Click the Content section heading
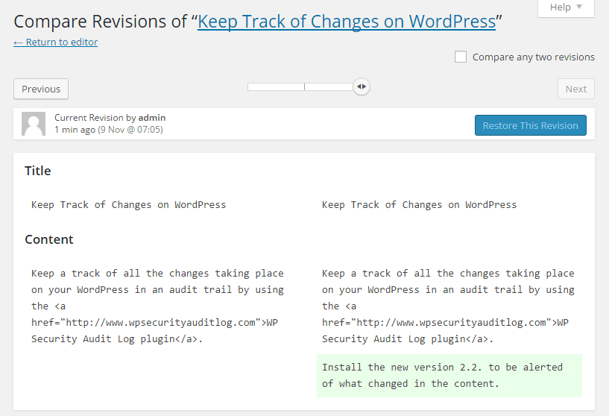The width and height of the screenshot is (609, 416). pos(49,239)
